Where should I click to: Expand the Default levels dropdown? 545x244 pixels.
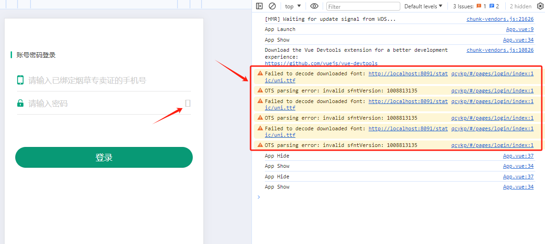point(423,6)
